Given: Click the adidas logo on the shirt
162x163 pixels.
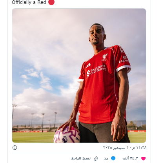Looking at the screenshot, I should (89, 65).
